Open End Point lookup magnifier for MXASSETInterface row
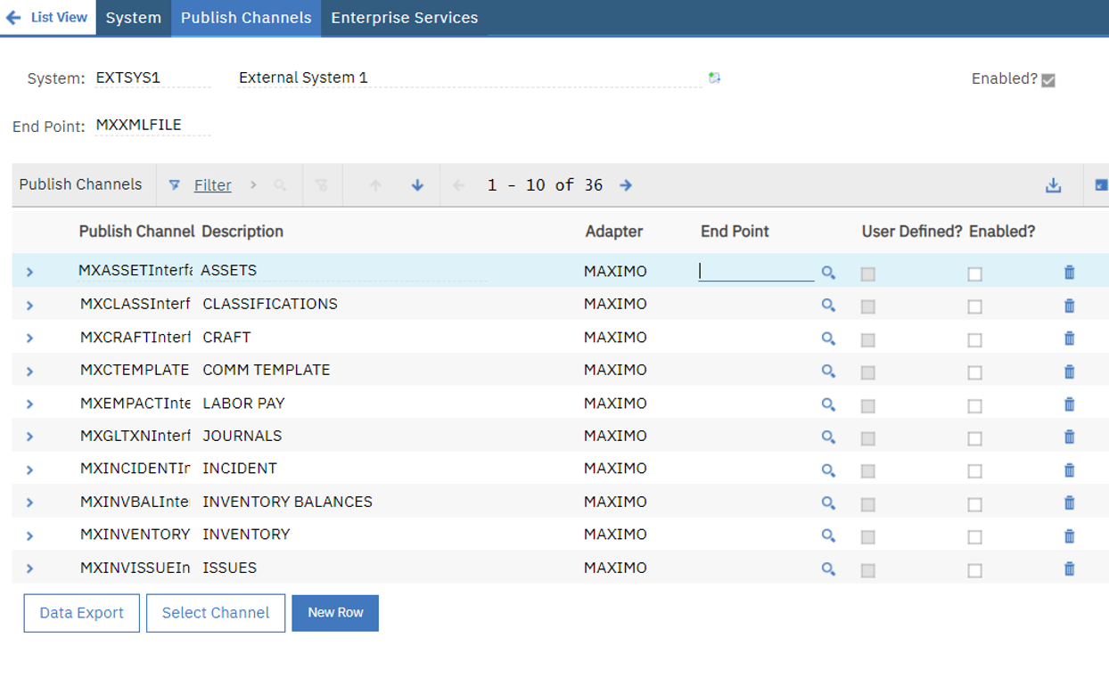The height and width of the screenshot is (678, 1109). [828, 272]
